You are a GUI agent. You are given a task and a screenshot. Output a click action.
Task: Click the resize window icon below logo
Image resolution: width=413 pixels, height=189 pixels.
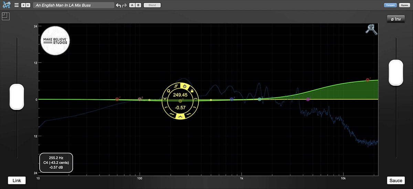[x=5, y=16]
